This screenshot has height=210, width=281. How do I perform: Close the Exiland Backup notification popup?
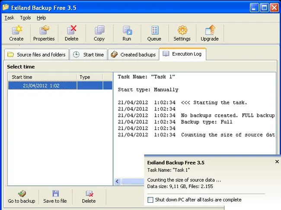pyautogui.click(x=277, y=162)
